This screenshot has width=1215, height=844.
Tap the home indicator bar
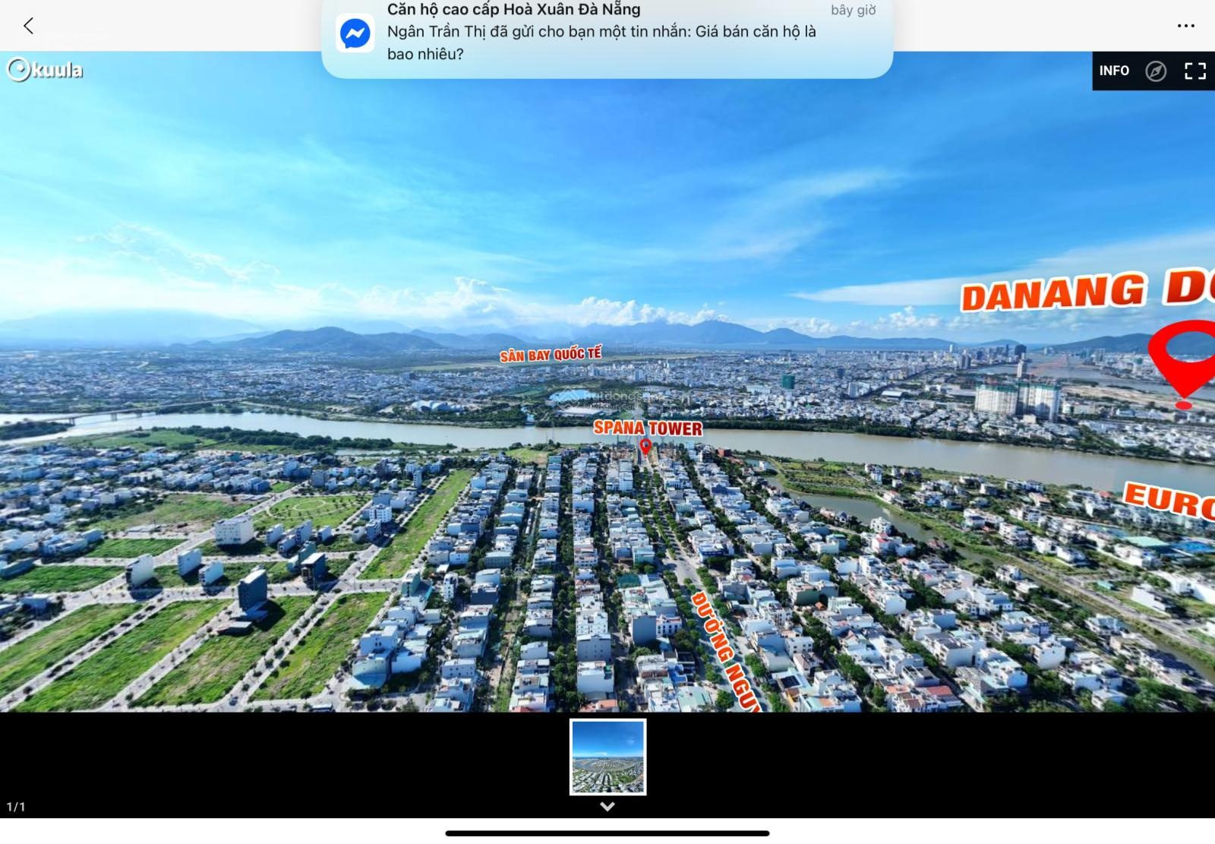(607, 833)
